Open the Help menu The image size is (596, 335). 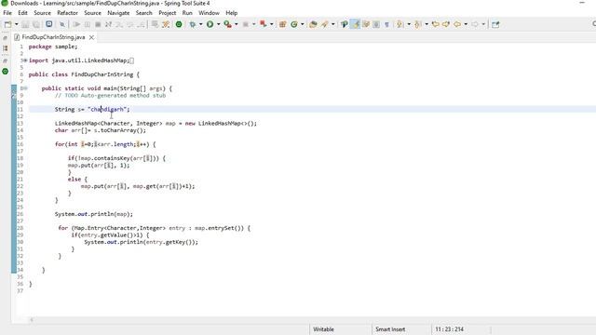[232, 13]
